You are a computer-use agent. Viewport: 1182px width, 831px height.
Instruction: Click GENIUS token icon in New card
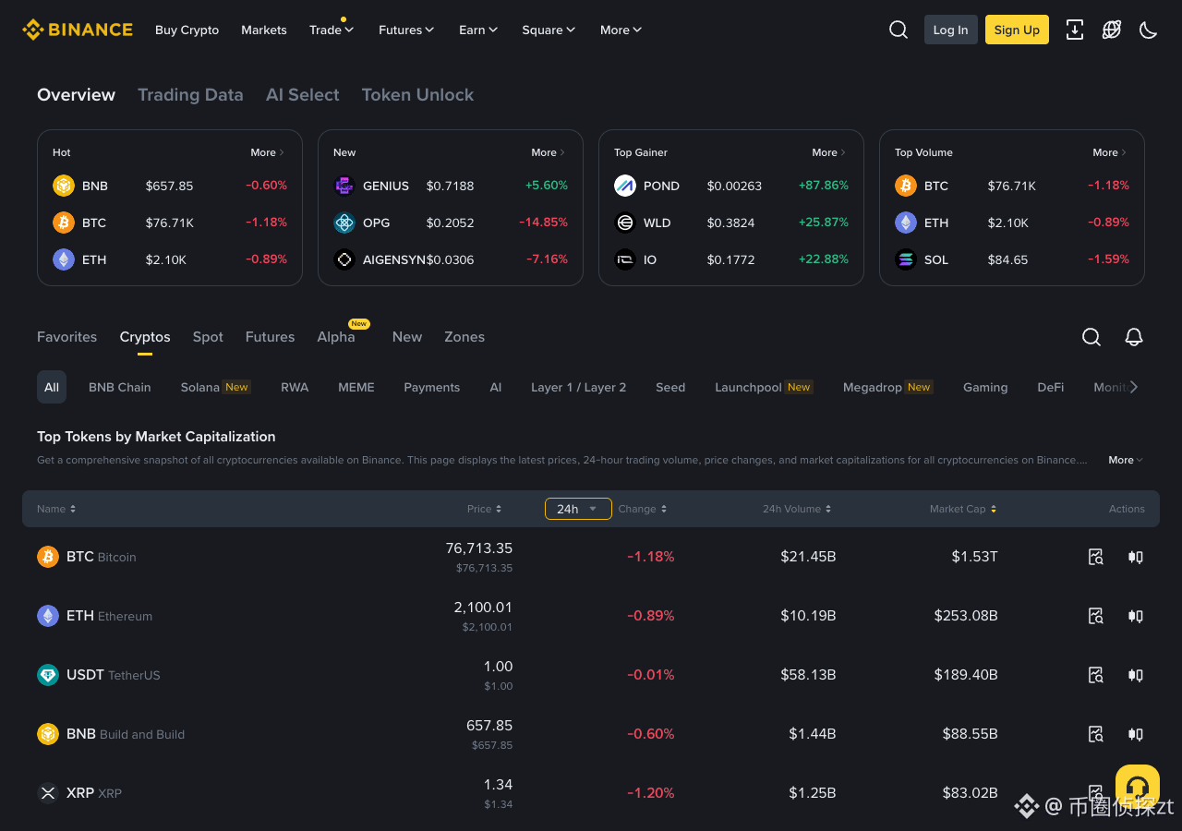pyautogui.click(x=344, y=186)
